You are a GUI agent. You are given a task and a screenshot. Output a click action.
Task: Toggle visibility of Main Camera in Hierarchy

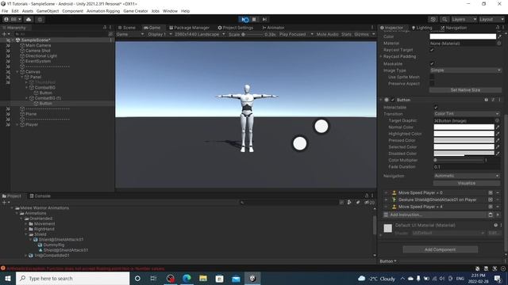pos(8,46)
